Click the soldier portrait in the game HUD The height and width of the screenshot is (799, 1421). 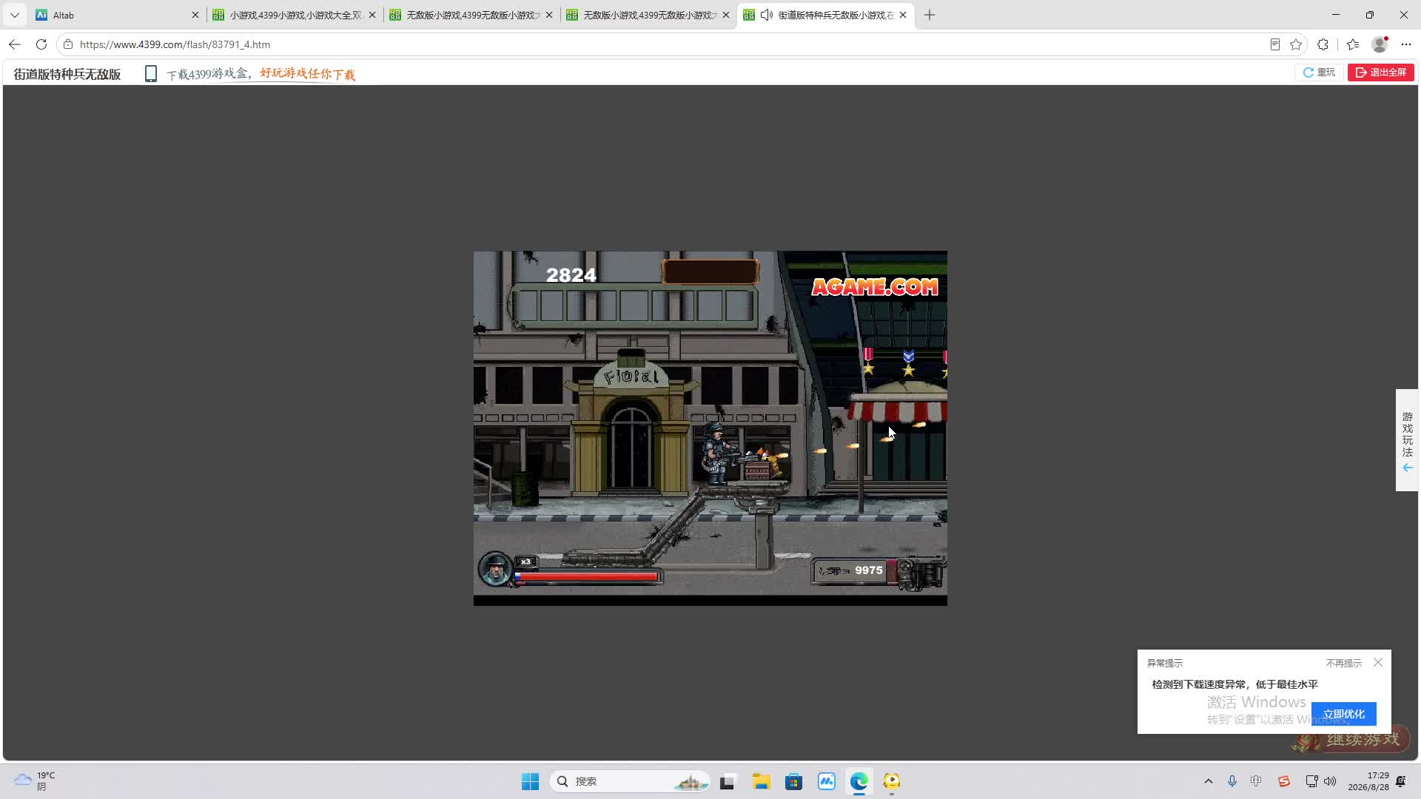pyautogui.click(x=495, y=569)
